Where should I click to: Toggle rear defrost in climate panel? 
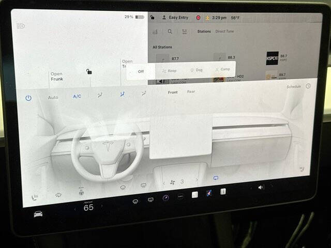coord(143,185)
